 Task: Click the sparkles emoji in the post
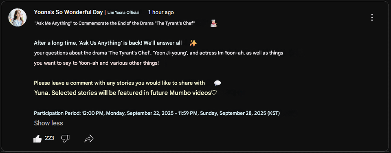(193, 43)
